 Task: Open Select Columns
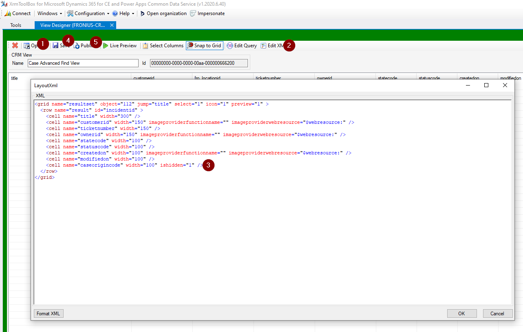tap(163, 46)
